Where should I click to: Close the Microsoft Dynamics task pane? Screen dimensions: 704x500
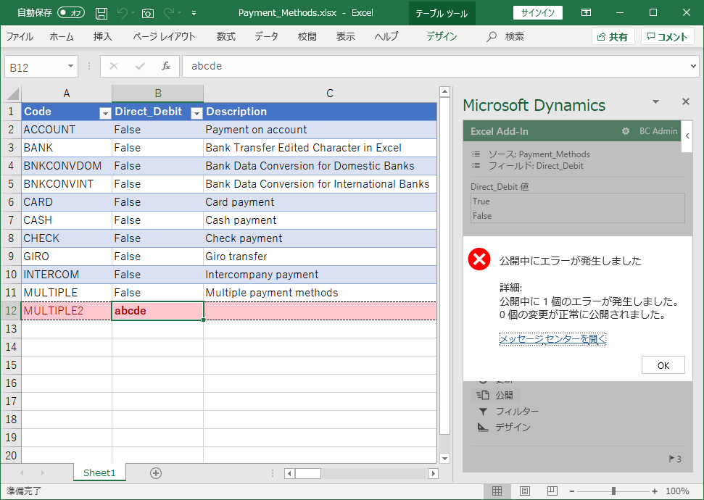click(x=685, y=102)
